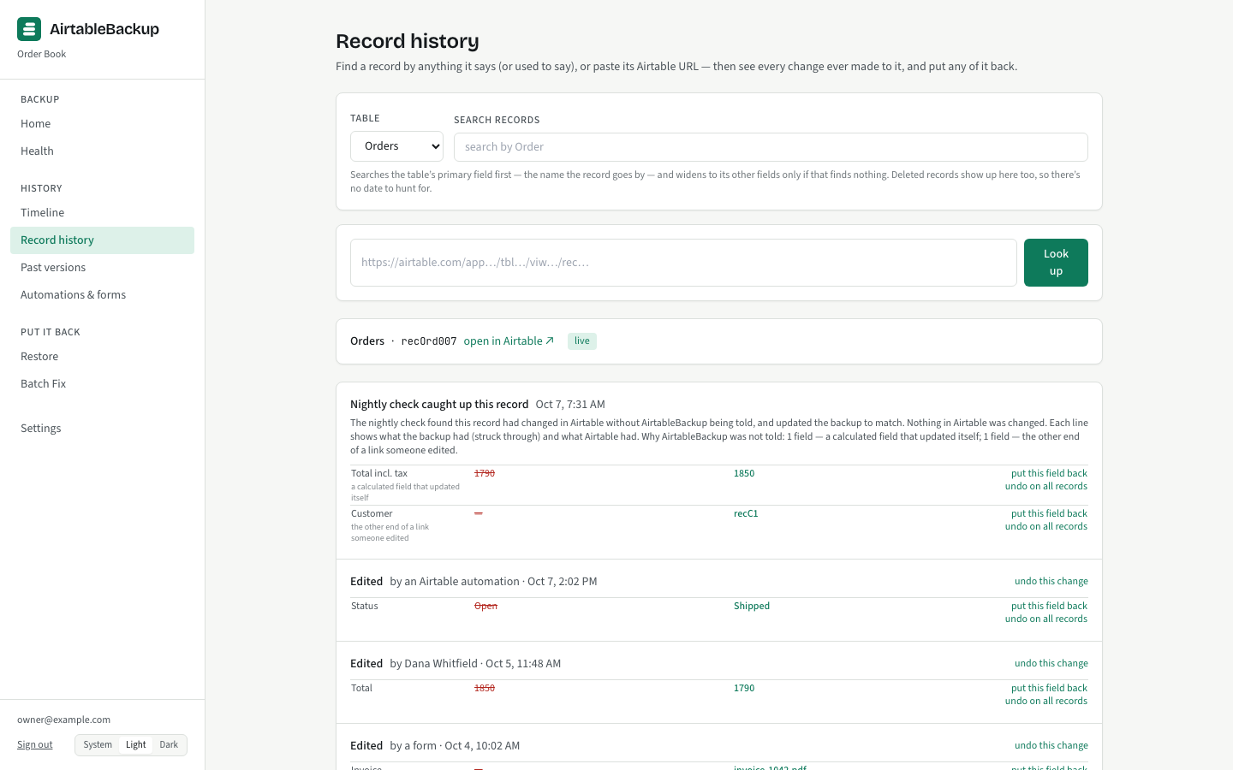Open the Health page
The height and width of the screenshot is (770, 1233).
click(x=102, y=151)
